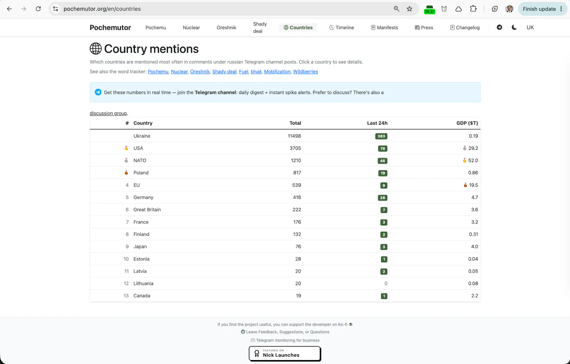
Task: Open the Japan row details
Action: point(285,247)
